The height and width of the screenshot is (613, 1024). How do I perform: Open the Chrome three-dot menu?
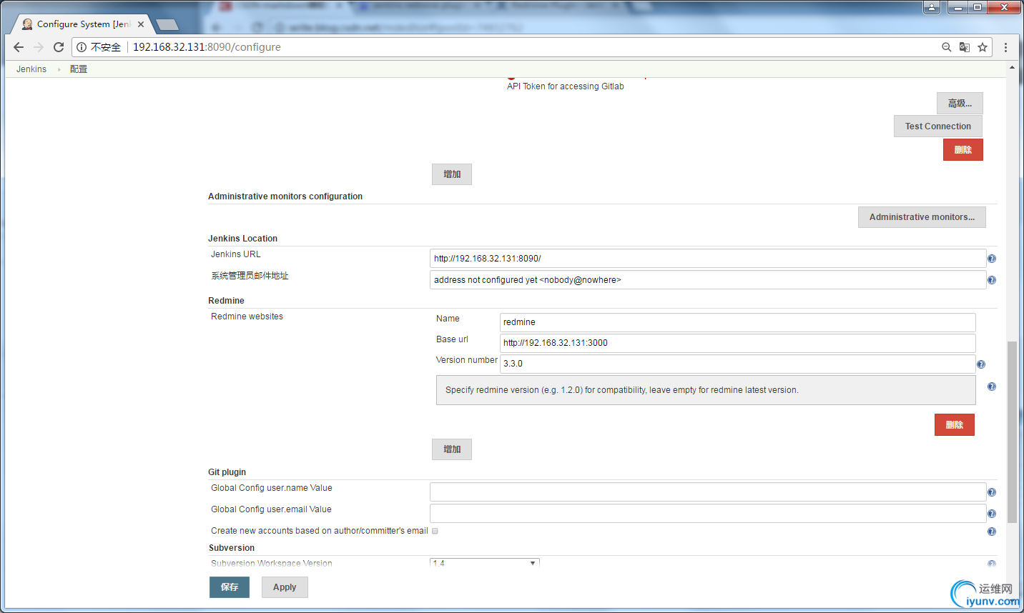tap(1005, 47)
